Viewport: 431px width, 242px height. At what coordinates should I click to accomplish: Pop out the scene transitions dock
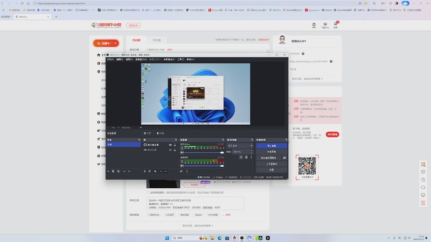pyautogui.click(x=252, y=140)
